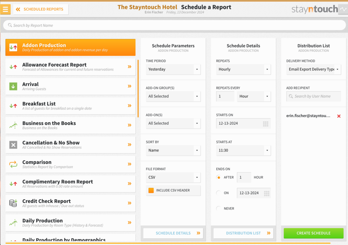Click chevron arrow on Business on the Books row
Screen dimensions: 348x245
tap(130, 125)
